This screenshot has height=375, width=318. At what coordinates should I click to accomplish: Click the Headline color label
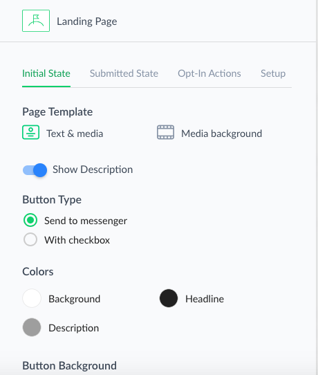coord(205,299)
